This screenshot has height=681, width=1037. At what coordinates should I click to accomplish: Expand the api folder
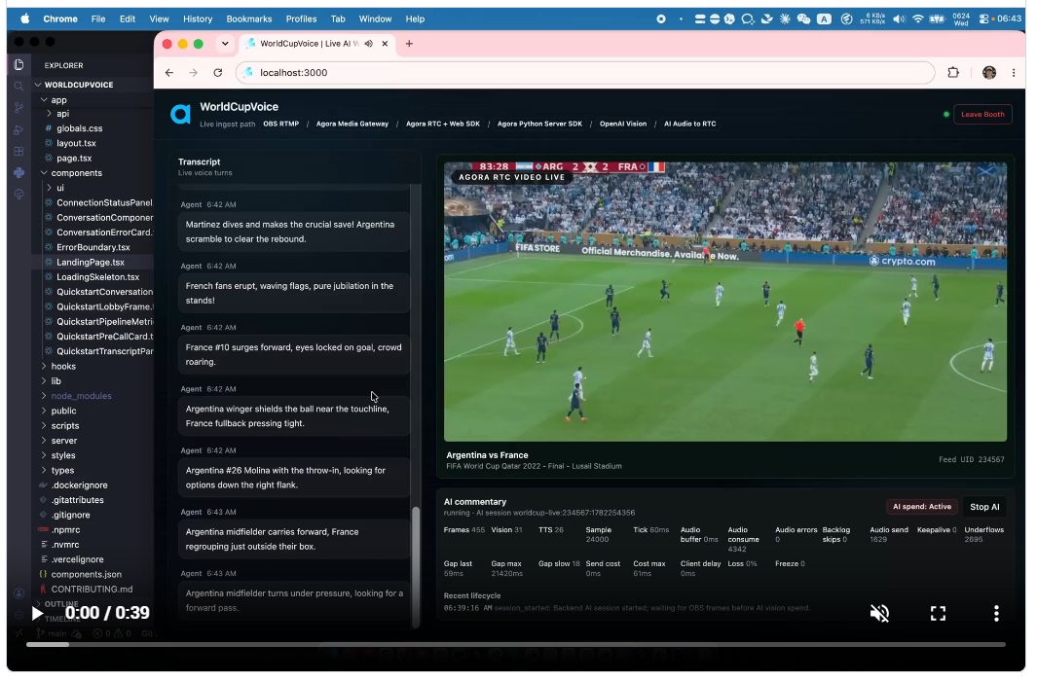pyautogui.click(x=63, y=114)
